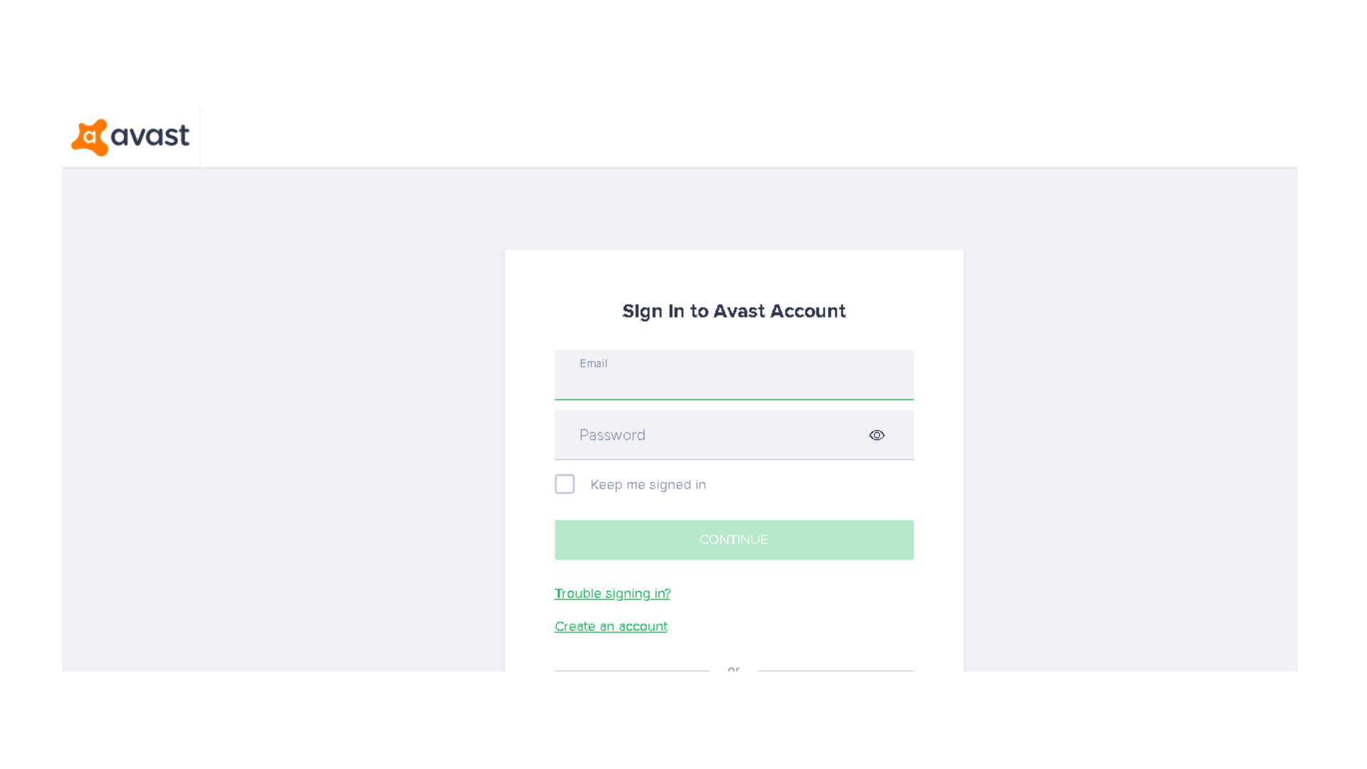Open the "Create an account" link
1367x769 pixels.
(610, 626)
